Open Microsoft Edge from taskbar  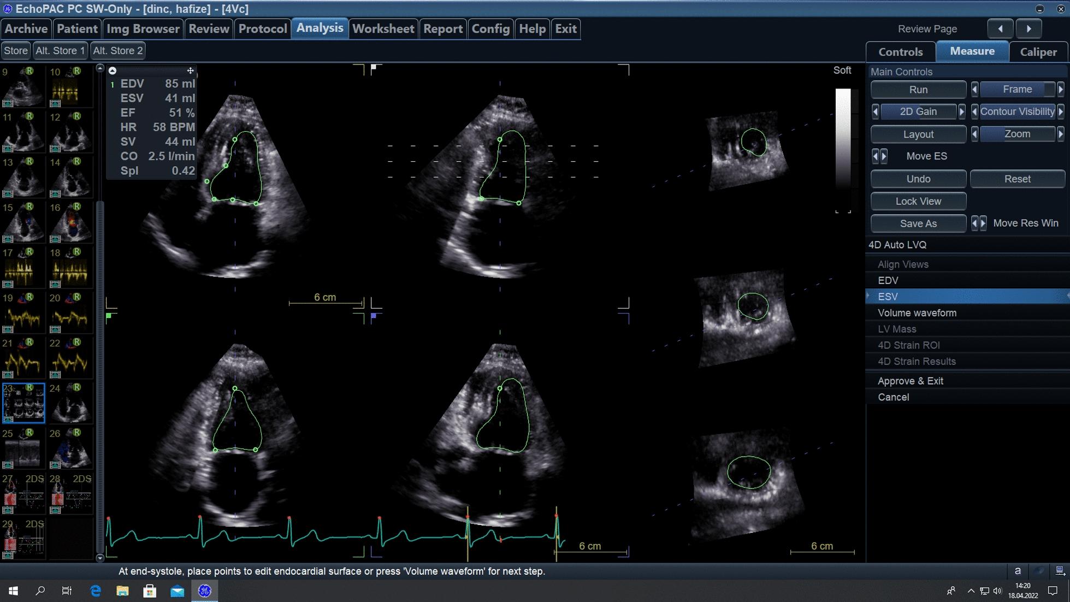(x=96, y=591)
